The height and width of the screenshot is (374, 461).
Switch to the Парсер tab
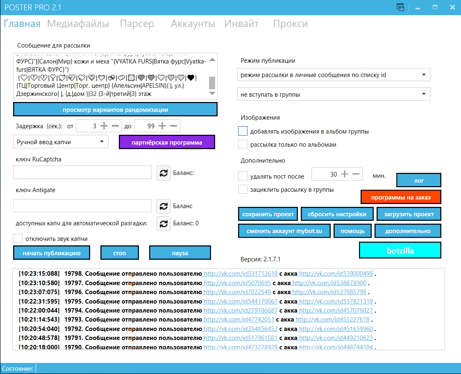coord(137,24)
